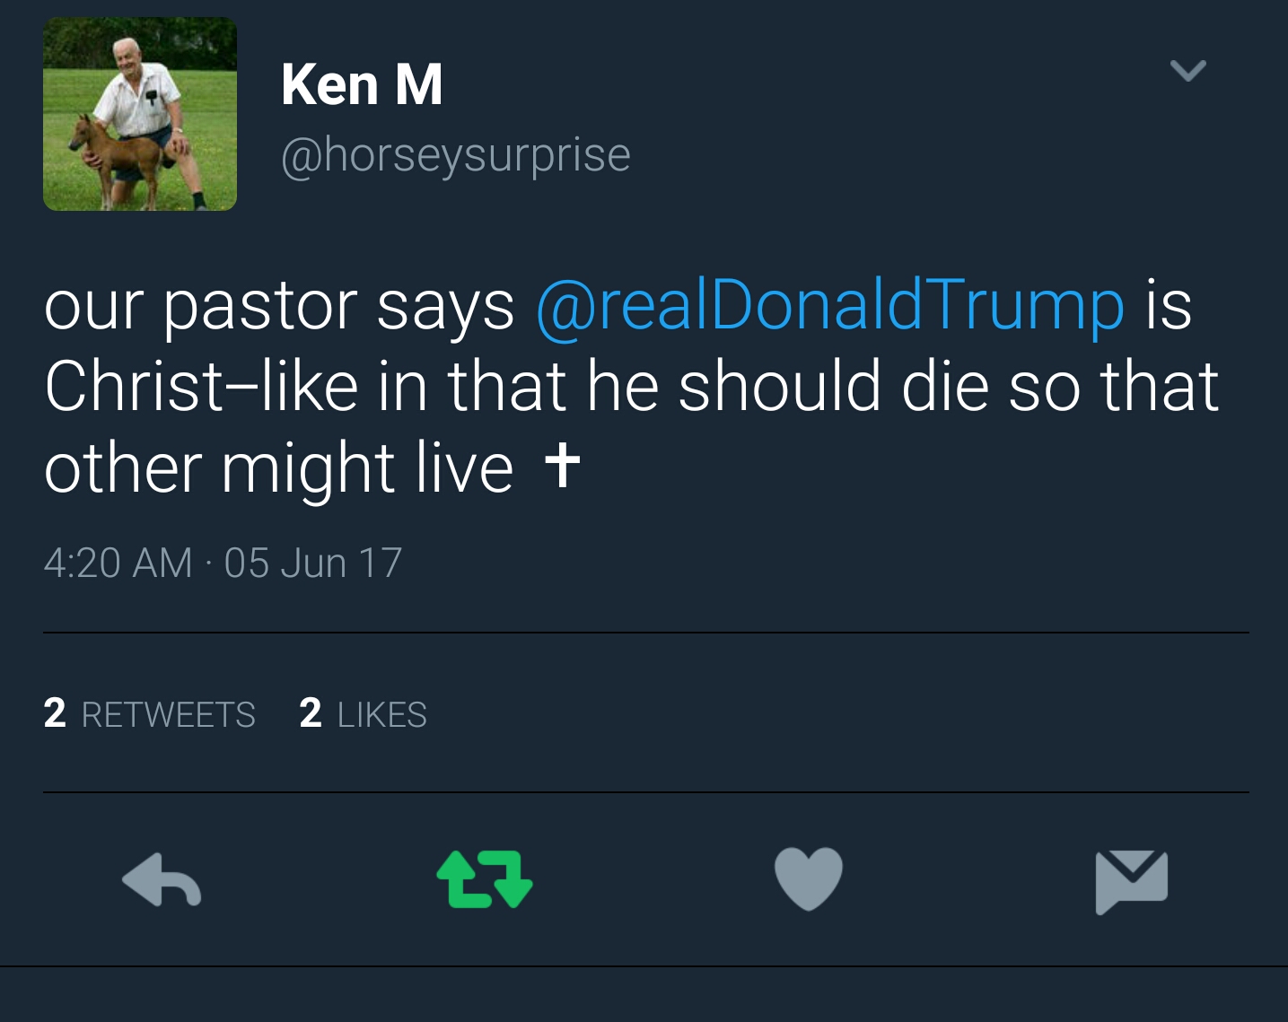Click the 4:20 AM timestamp
Viewport: 1288px width, 1022px height.
(x=118, y=563)
